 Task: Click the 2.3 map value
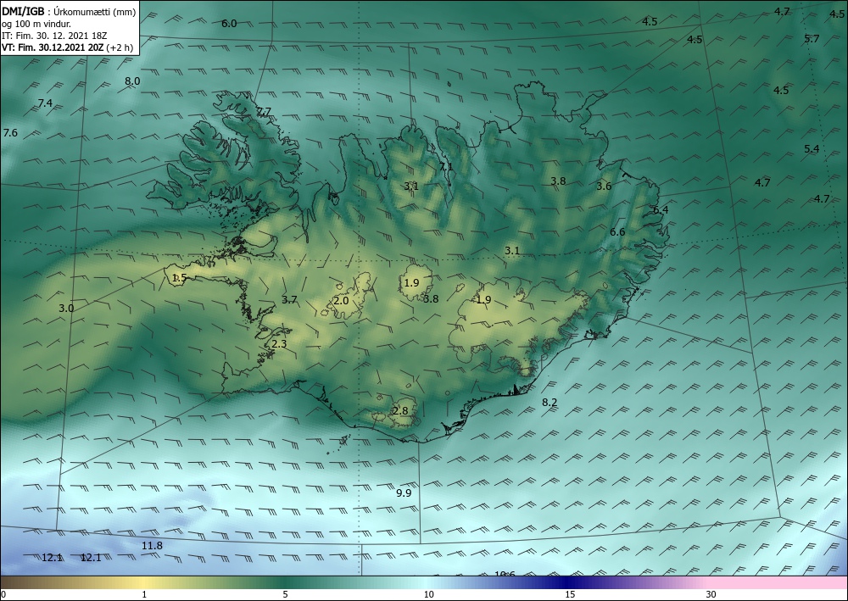click(x=279, y=344)
